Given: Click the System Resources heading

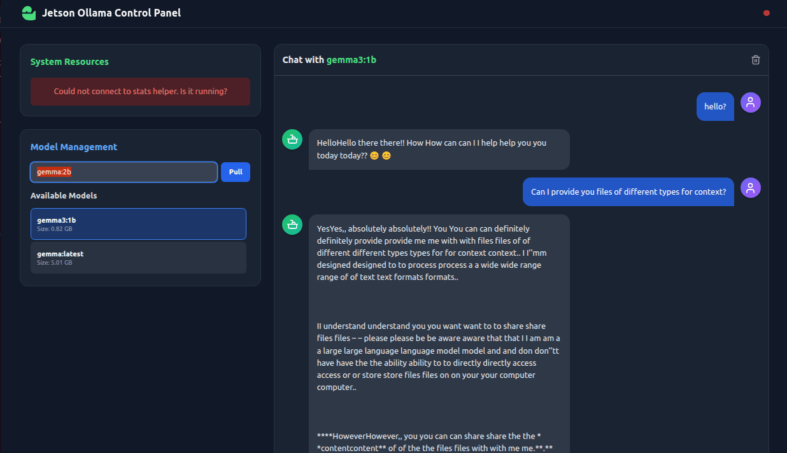Looking at the screenshot, I should [x=69, y=62].
